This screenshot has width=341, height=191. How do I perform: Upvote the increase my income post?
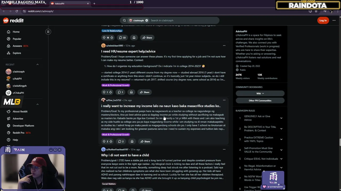point(104,141)
